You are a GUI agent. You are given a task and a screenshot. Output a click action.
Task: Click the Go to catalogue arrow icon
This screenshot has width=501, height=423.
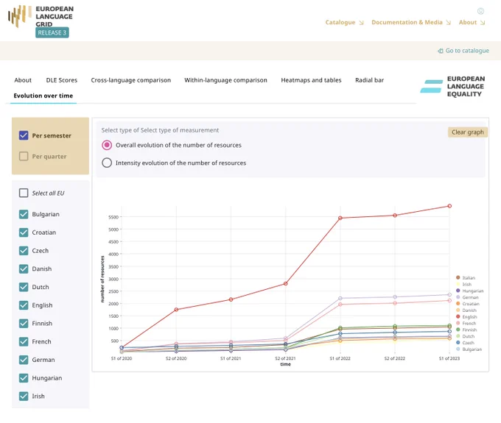tap(441, 51)
